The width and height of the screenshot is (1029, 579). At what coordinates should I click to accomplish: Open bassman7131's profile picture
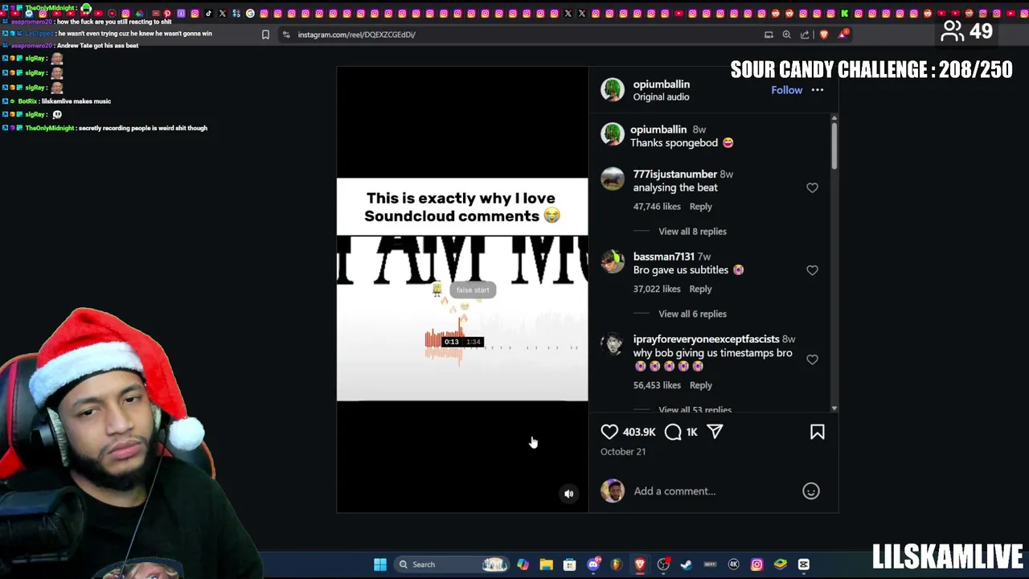(x=613, y=261)
